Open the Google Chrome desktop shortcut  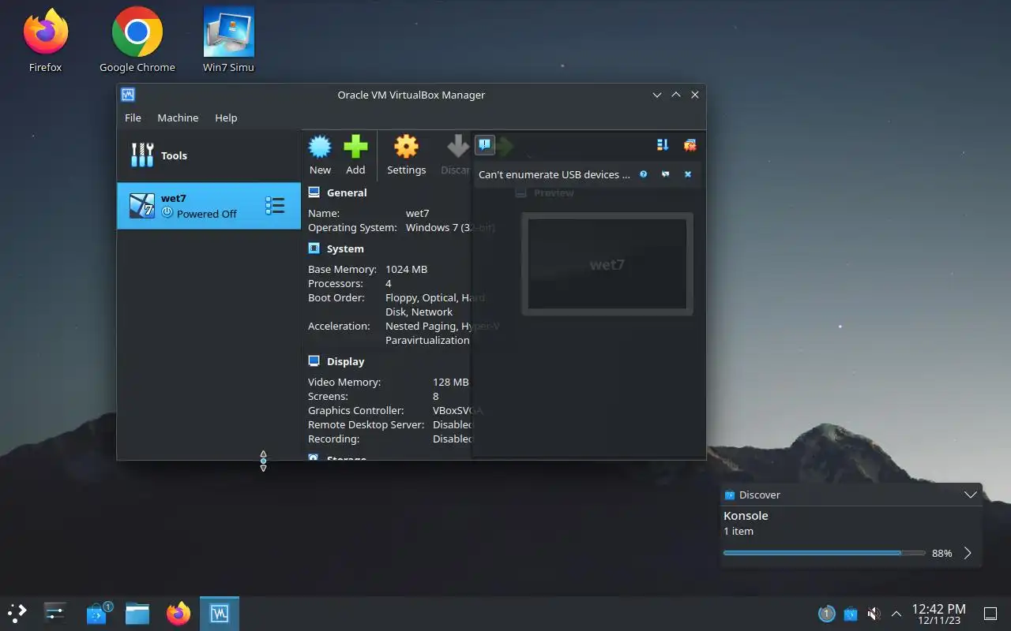pos(137,41)
